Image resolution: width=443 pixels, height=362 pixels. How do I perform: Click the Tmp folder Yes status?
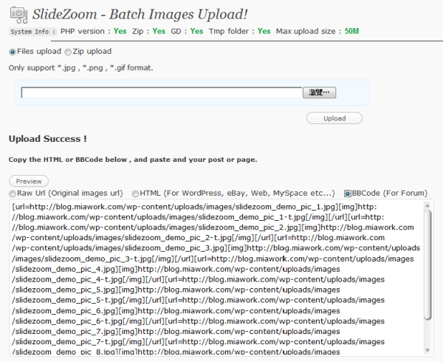tap(264, 31)
